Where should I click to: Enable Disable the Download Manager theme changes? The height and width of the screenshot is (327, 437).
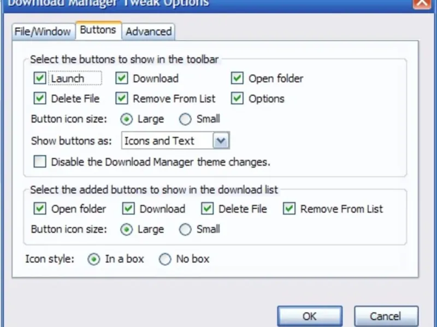(x=40, y=162)
